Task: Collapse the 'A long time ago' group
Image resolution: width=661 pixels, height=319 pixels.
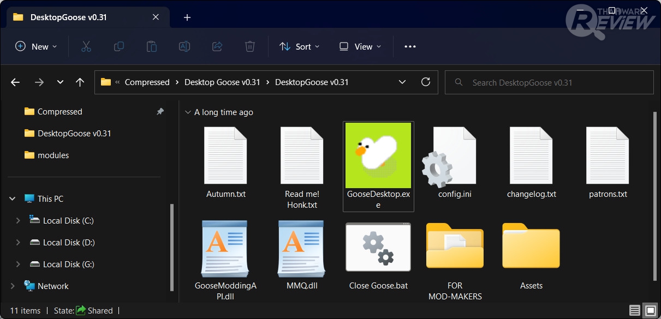Action: (188, 112)
